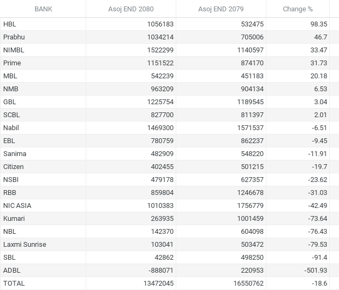This screenshot has height=290, width=339.
Task: Sort by Change % column header
Action: (x=298, y=9)
